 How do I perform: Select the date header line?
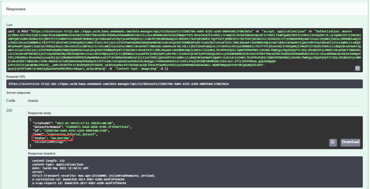point(60,168)
